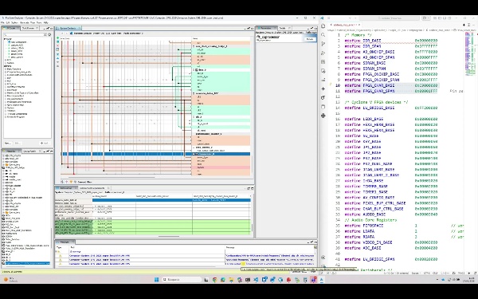The width and height of the screenshot is (478, 299).
Task: Click red X remove icon in System Contents
Action: (57, 45)
